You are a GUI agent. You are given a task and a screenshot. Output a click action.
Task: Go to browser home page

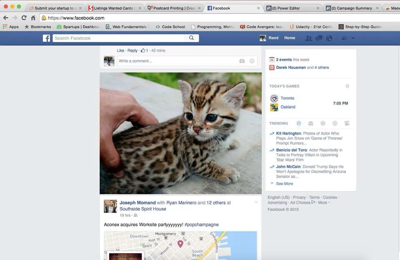tap(33, 18)
